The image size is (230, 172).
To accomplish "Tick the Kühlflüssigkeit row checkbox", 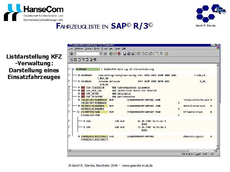I will pos(70,136).
